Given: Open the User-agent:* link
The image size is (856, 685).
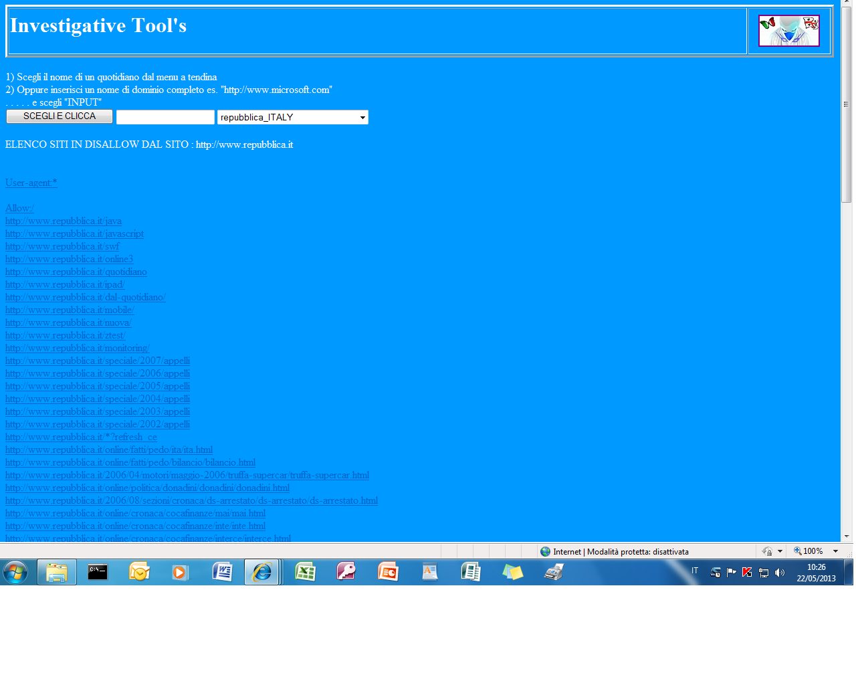Looking at the screenshot, I should (x=31, y=183).
